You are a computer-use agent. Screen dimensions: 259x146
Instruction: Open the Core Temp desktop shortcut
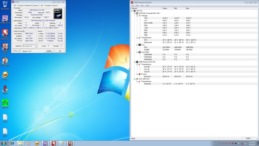pos(5,62)
